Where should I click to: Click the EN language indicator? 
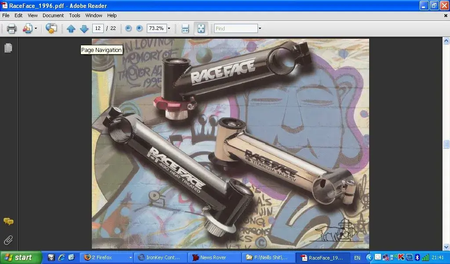click(357, 258)
